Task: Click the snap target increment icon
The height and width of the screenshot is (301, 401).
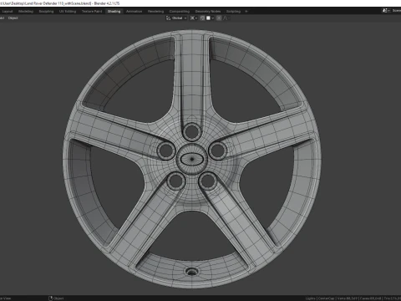Action: coord(208,18)
